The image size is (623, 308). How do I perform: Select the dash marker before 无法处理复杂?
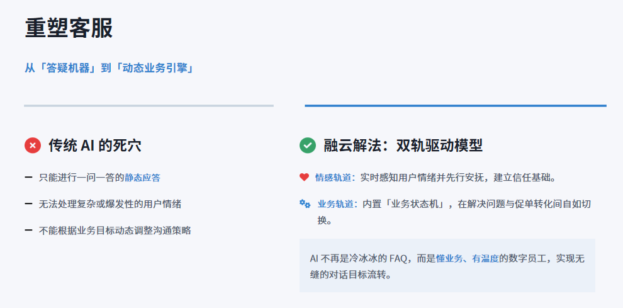point(28,204)
